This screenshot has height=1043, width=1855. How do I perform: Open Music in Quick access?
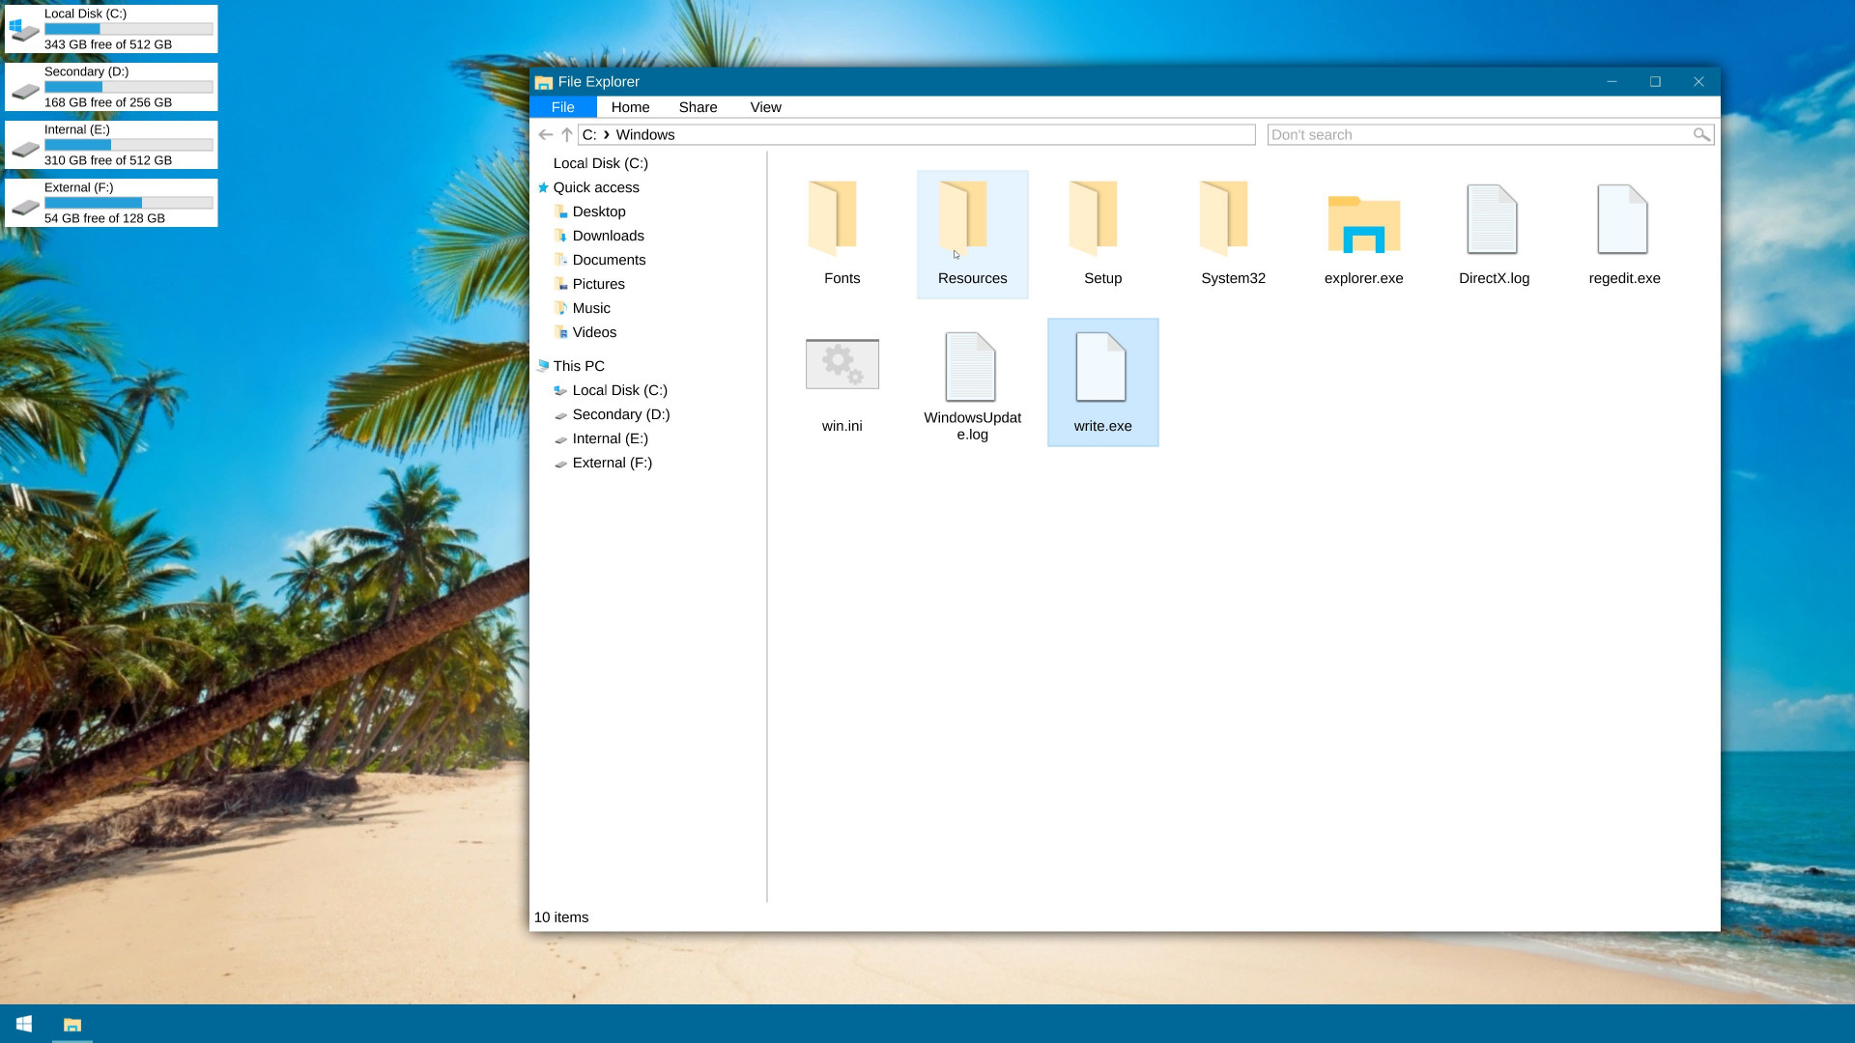[591, 308]
